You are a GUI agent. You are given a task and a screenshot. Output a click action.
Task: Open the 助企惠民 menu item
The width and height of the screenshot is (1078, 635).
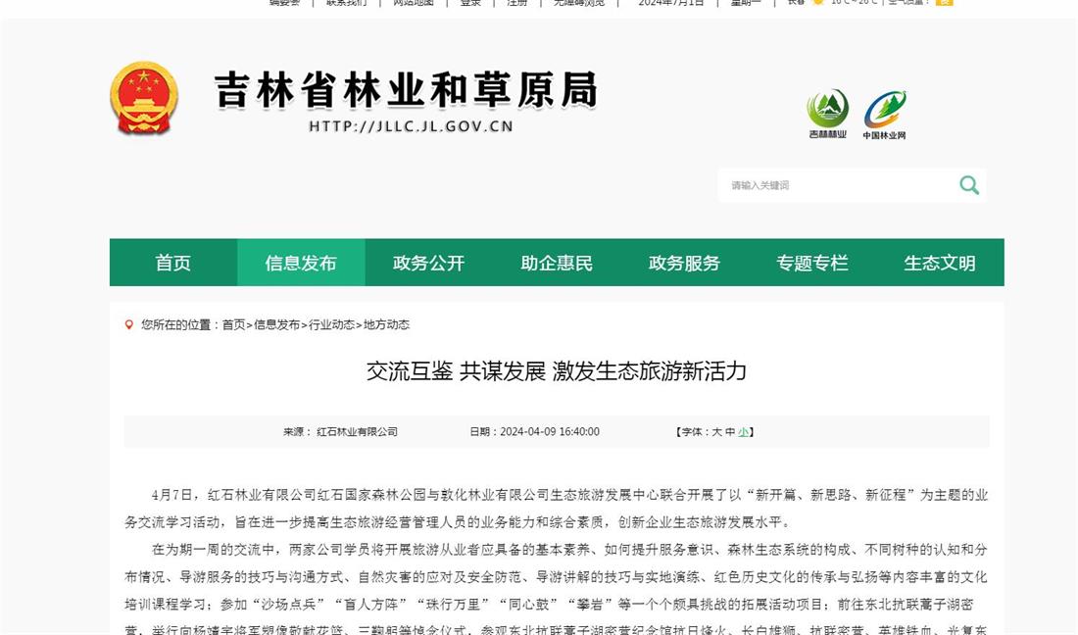coord(557,263)
